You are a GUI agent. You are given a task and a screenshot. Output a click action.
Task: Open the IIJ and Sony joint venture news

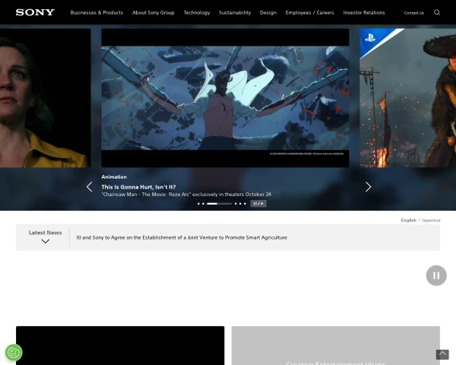182,237
